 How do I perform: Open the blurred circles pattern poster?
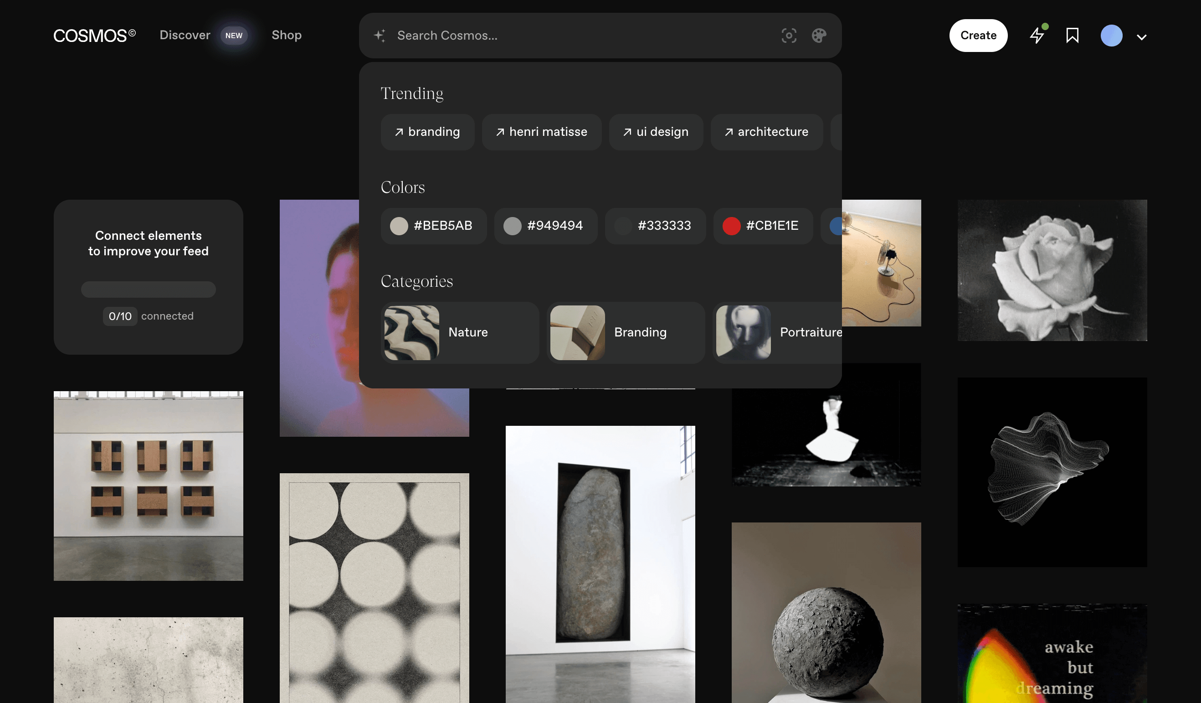pos(374,588)
